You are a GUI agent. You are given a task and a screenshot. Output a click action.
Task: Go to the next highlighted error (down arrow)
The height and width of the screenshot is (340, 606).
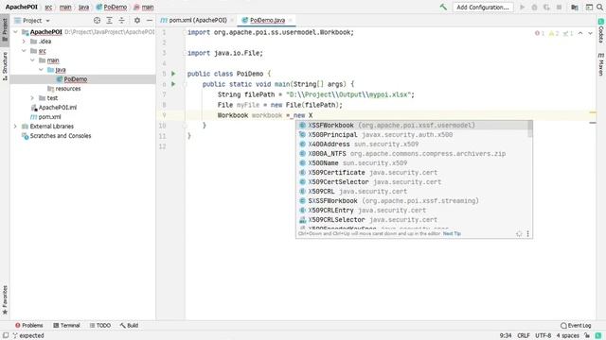point(590,34)
